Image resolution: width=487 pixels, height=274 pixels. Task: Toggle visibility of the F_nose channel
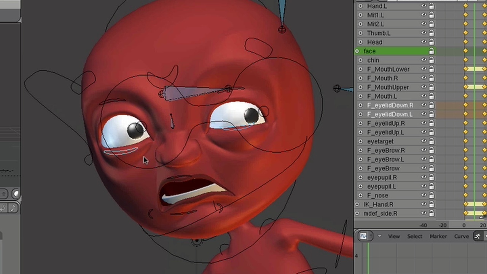(x=423, y=195)
